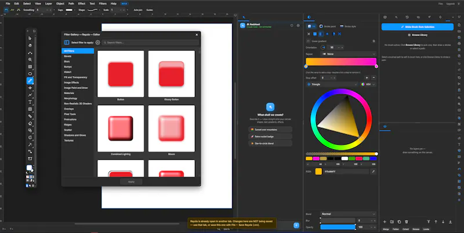
Task: Click the Flatten button under layers
Action: (396, 229)
